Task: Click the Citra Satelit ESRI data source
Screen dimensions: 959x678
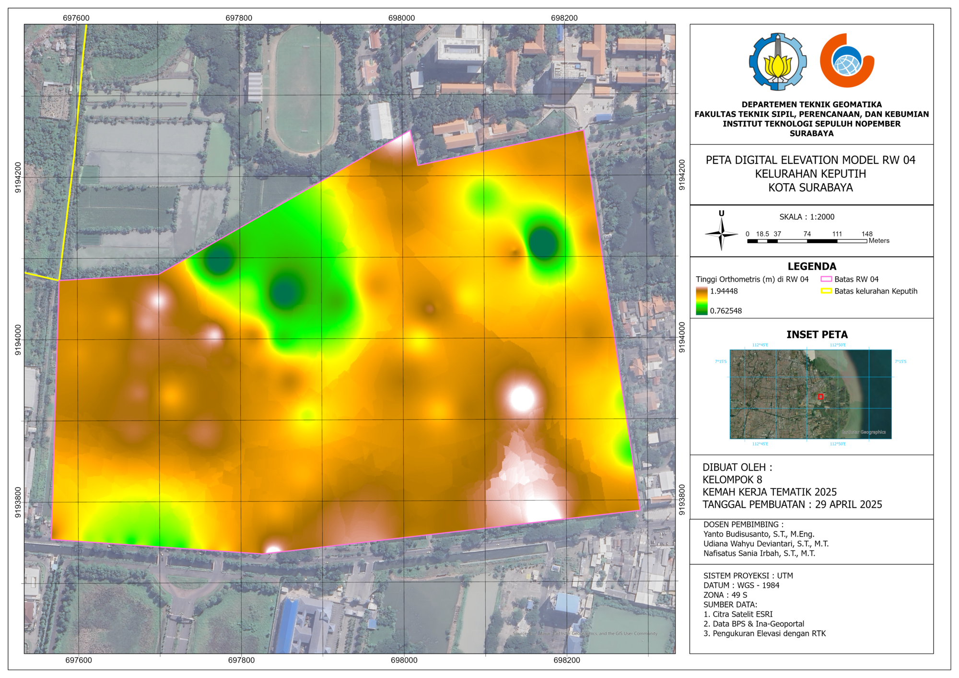Action: (738, 614)
